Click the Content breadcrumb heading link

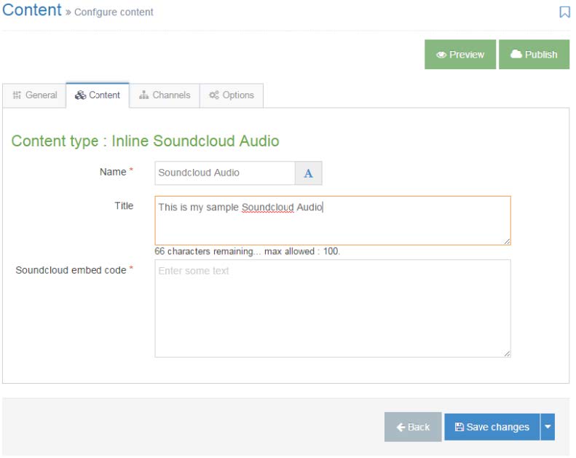[32, 10]
